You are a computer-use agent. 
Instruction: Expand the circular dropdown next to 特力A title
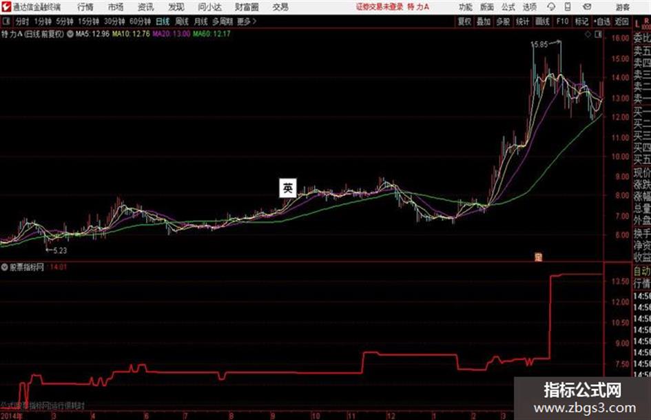coord(70,34)
